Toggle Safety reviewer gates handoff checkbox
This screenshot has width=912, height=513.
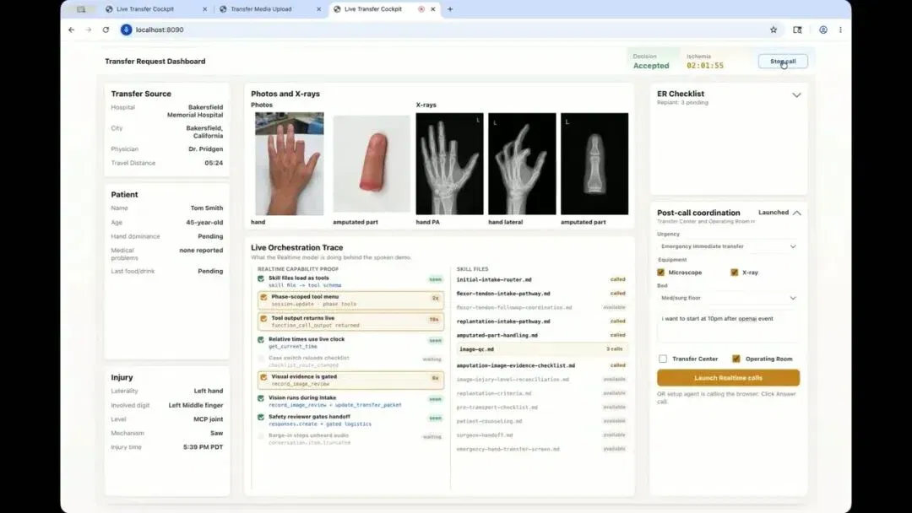261,417
